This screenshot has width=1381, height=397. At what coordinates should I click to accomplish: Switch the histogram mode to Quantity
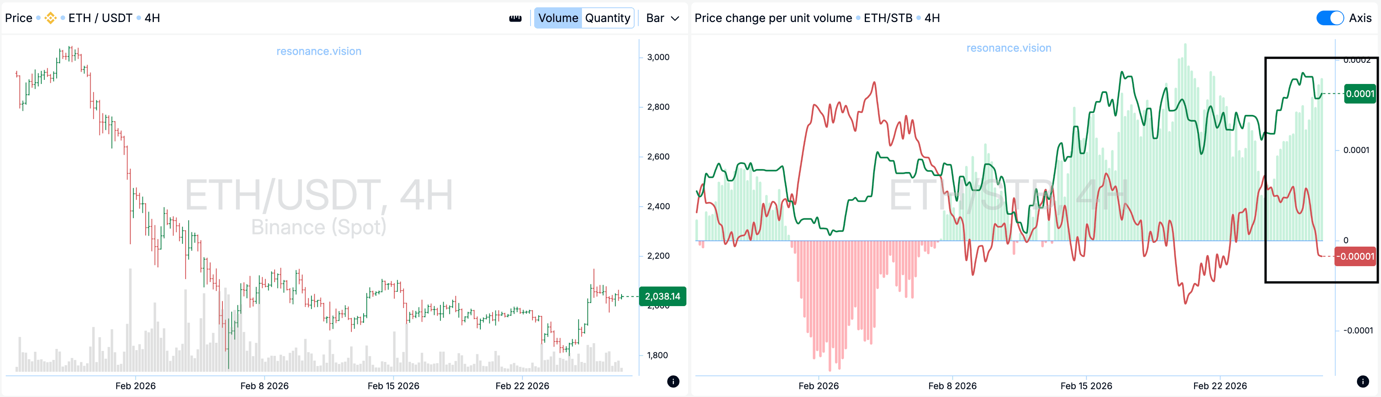tap(607, 18)
